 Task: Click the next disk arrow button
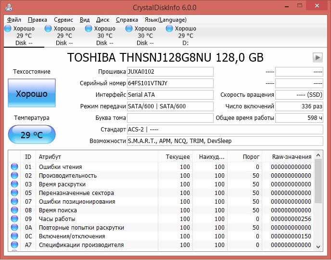pyautogui.click(x=318, y=57)
